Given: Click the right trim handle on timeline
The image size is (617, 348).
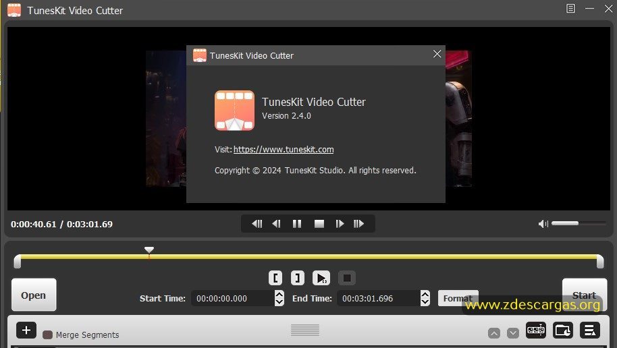Looking at the screenshot, I should click(599, 261).
